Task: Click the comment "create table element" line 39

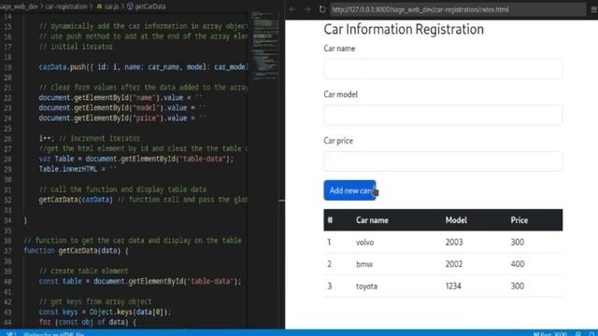Action: pyautogui.click(x=83, y=272)
